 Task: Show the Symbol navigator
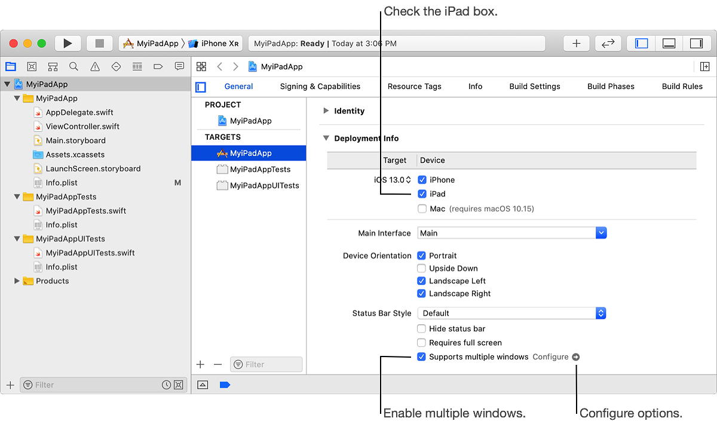(x=53, y=66)
